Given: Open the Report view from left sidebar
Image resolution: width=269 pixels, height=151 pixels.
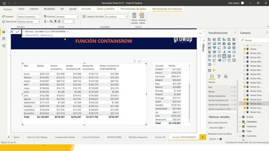Looking at the screenshot, I should [x=4, y=32].
